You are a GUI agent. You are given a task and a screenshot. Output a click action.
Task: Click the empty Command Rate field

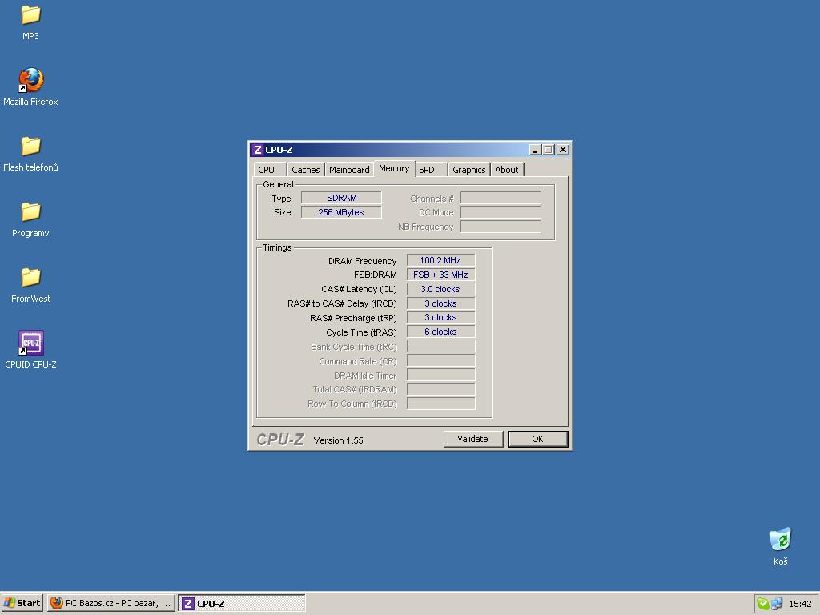coord(441,360)
